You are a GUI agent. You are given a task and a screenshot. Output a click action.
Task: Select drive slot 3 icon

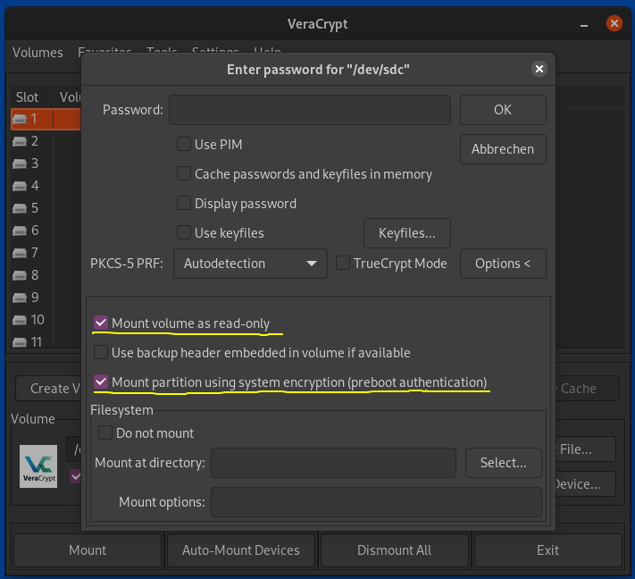(19, 164)
